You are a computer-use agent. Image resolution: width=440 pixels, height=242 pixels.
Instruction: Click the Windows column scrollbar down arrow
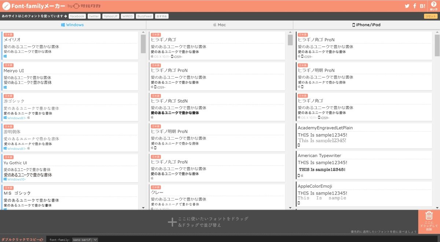point(143,208)
